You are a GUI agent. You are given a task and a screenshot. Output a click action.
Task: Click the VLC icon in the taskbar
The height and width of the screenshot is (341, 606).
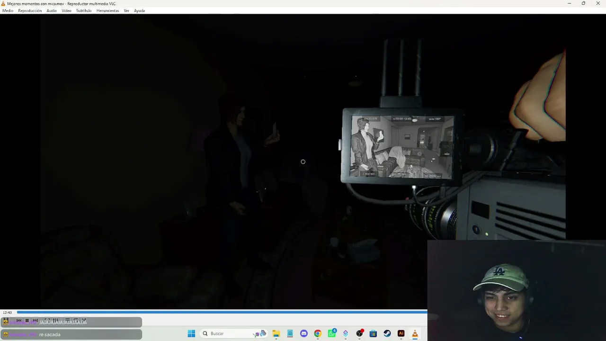(x=415, y=333)
